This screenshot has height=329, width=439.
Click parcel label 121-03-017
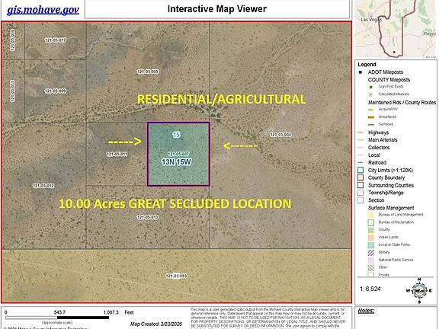click(x=56, y=40)
